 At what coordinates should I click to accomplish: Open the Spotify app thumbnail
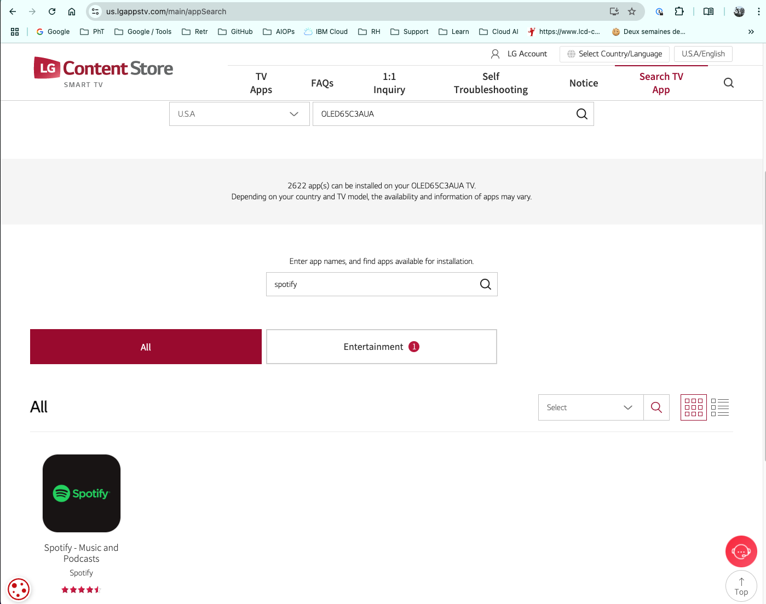pyautogui.click(x=82, y=493)
